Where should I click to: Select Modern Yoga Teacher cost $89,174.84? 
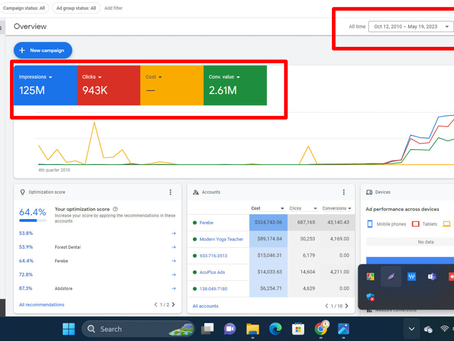pos(268,239)
